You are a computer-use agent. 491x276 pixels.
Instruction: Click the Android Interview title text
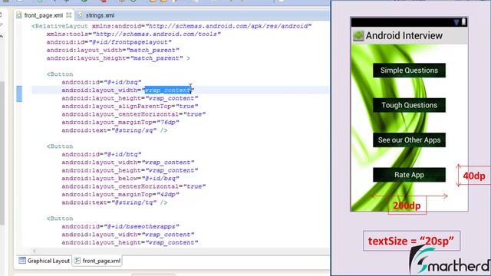(404, 36)
